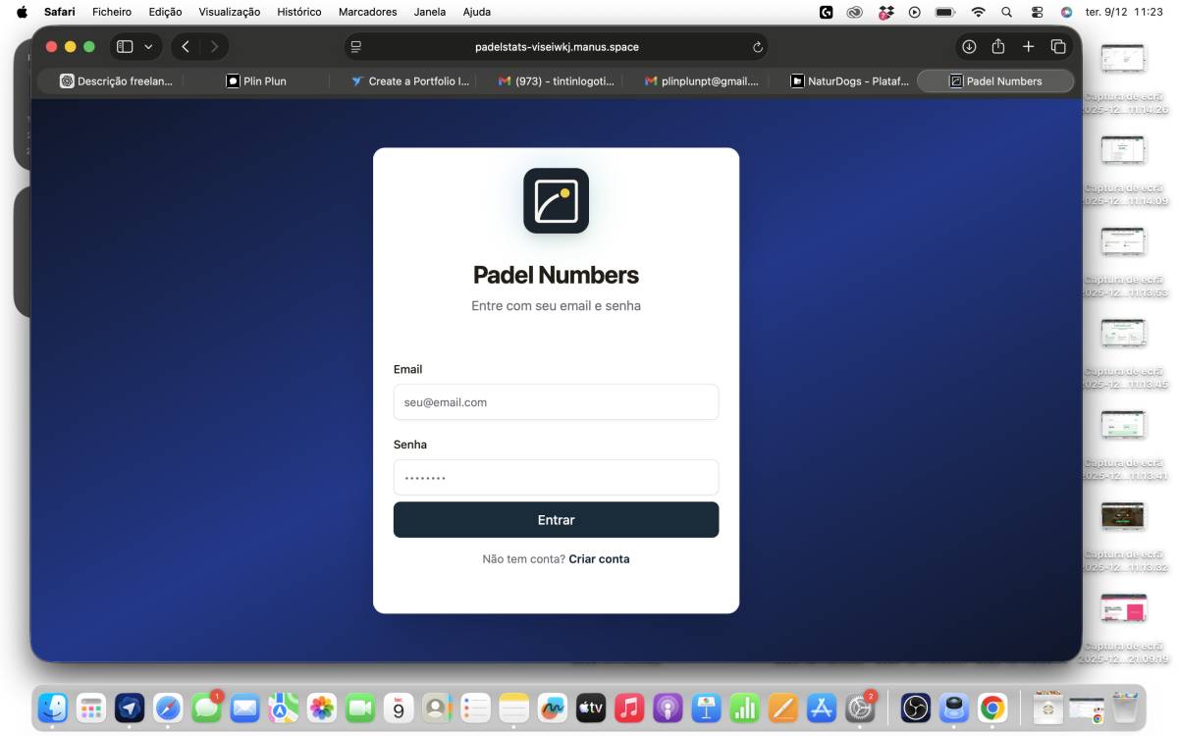Open the Janela menu
The height and width of the screenshot is (736, 1178).
point(430,12)
